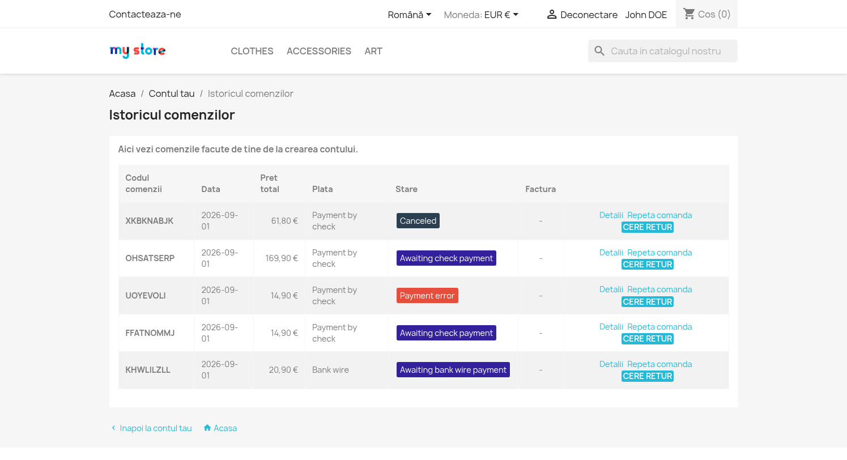847x460 pixels.
Task: Click the my store logo
Action: click(x=138, y=51)
